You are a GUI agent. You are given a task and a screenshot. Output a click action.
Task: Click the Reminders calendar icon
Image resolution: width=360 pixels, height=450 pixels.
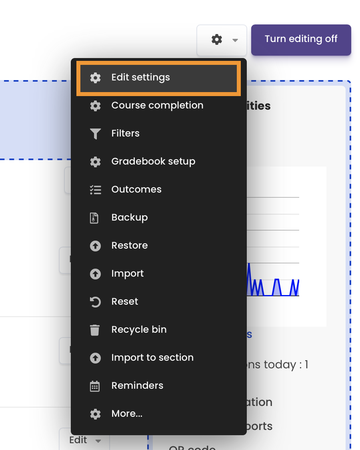[95, 386]
